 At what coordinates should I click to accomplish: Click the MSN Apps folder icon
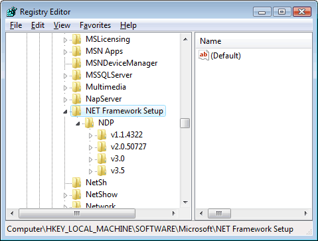pos(76,51)
